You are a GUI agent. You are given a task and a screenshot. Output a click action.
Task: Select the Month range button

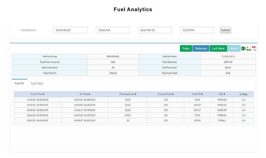click(x=234, y=48)
